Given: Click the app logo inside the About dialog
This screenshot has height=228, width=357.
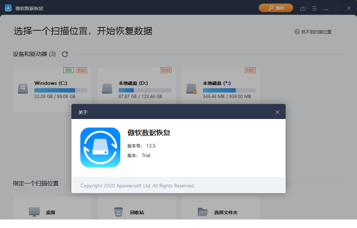Looking at the screenshot, I should pyautogui.click(x=100, y=147).
